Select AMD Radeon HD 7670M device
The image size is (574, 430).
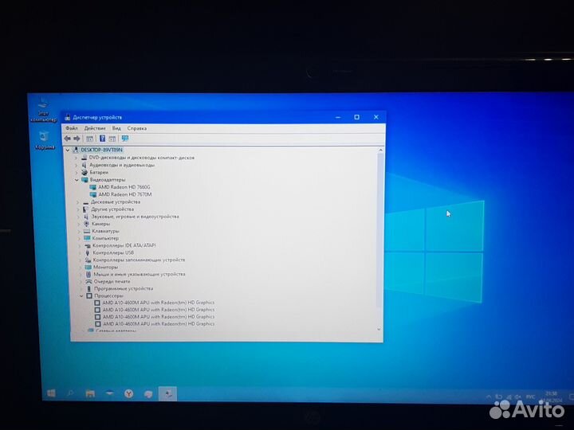pos(125,194)
